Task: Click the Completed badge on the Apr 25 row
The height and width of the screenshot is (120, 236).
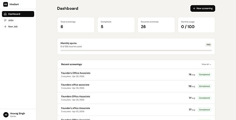Action: click(204, 110)
